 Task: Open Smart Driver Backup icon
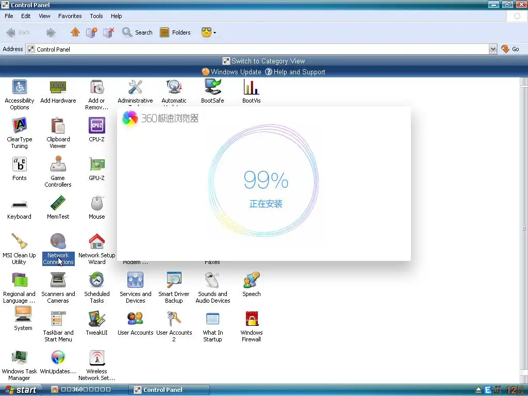174,280
